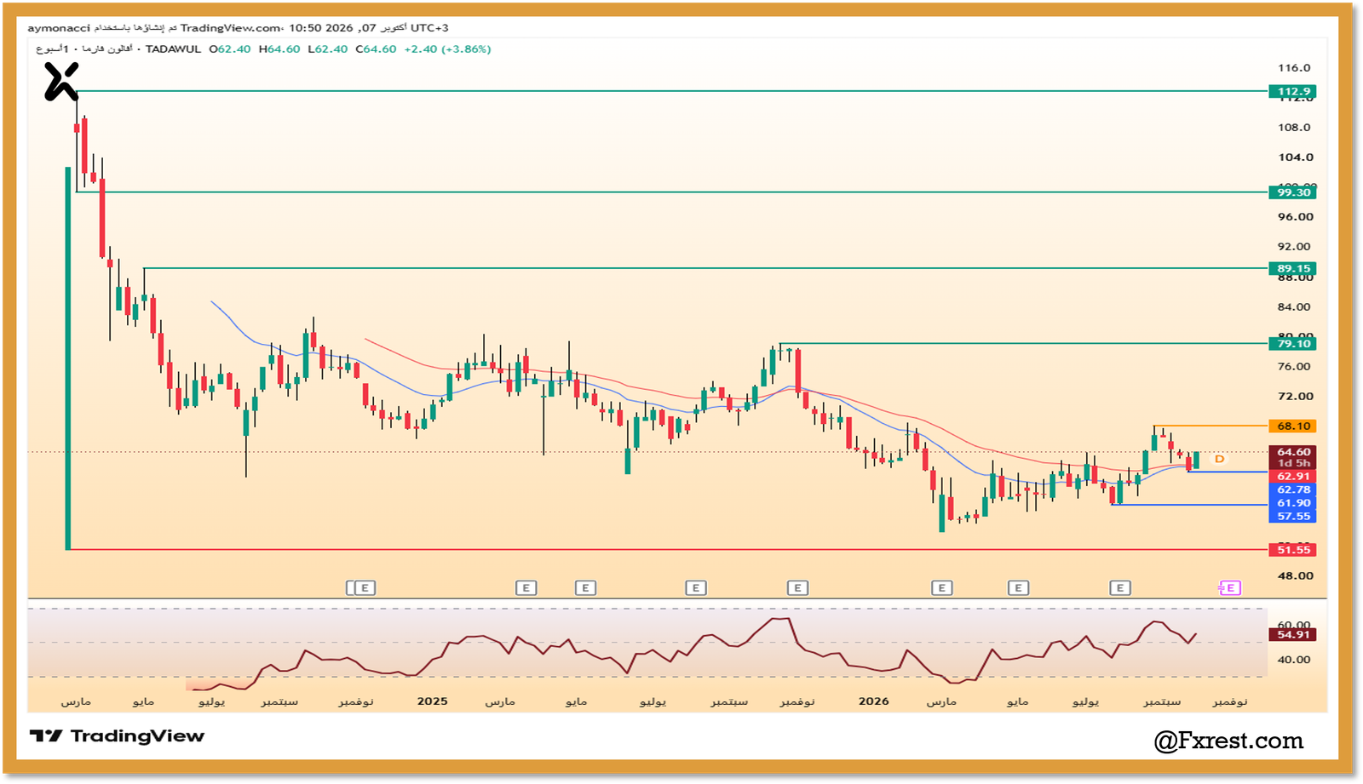Select the 89.15 price level label

point(1292,269)
